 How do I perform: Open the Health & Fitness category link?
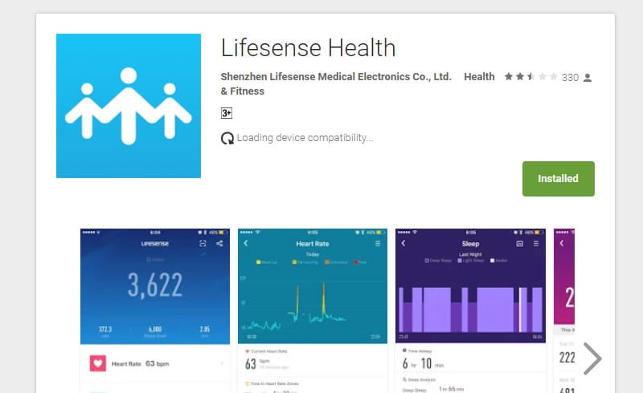pyautogui.click(x=479, y=76)
